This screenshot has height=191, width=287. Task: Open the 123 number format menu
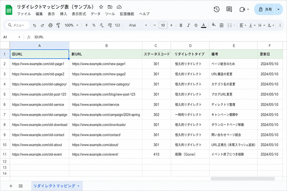tap(117, 25)
